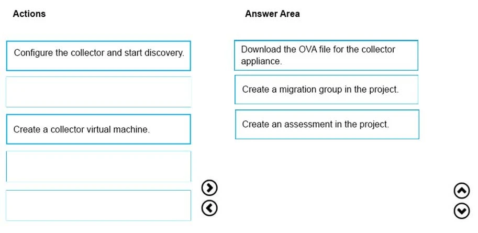Choose the middle Answer Area item
The width and height of the screenshot is (478, 233).
point(326,90)
